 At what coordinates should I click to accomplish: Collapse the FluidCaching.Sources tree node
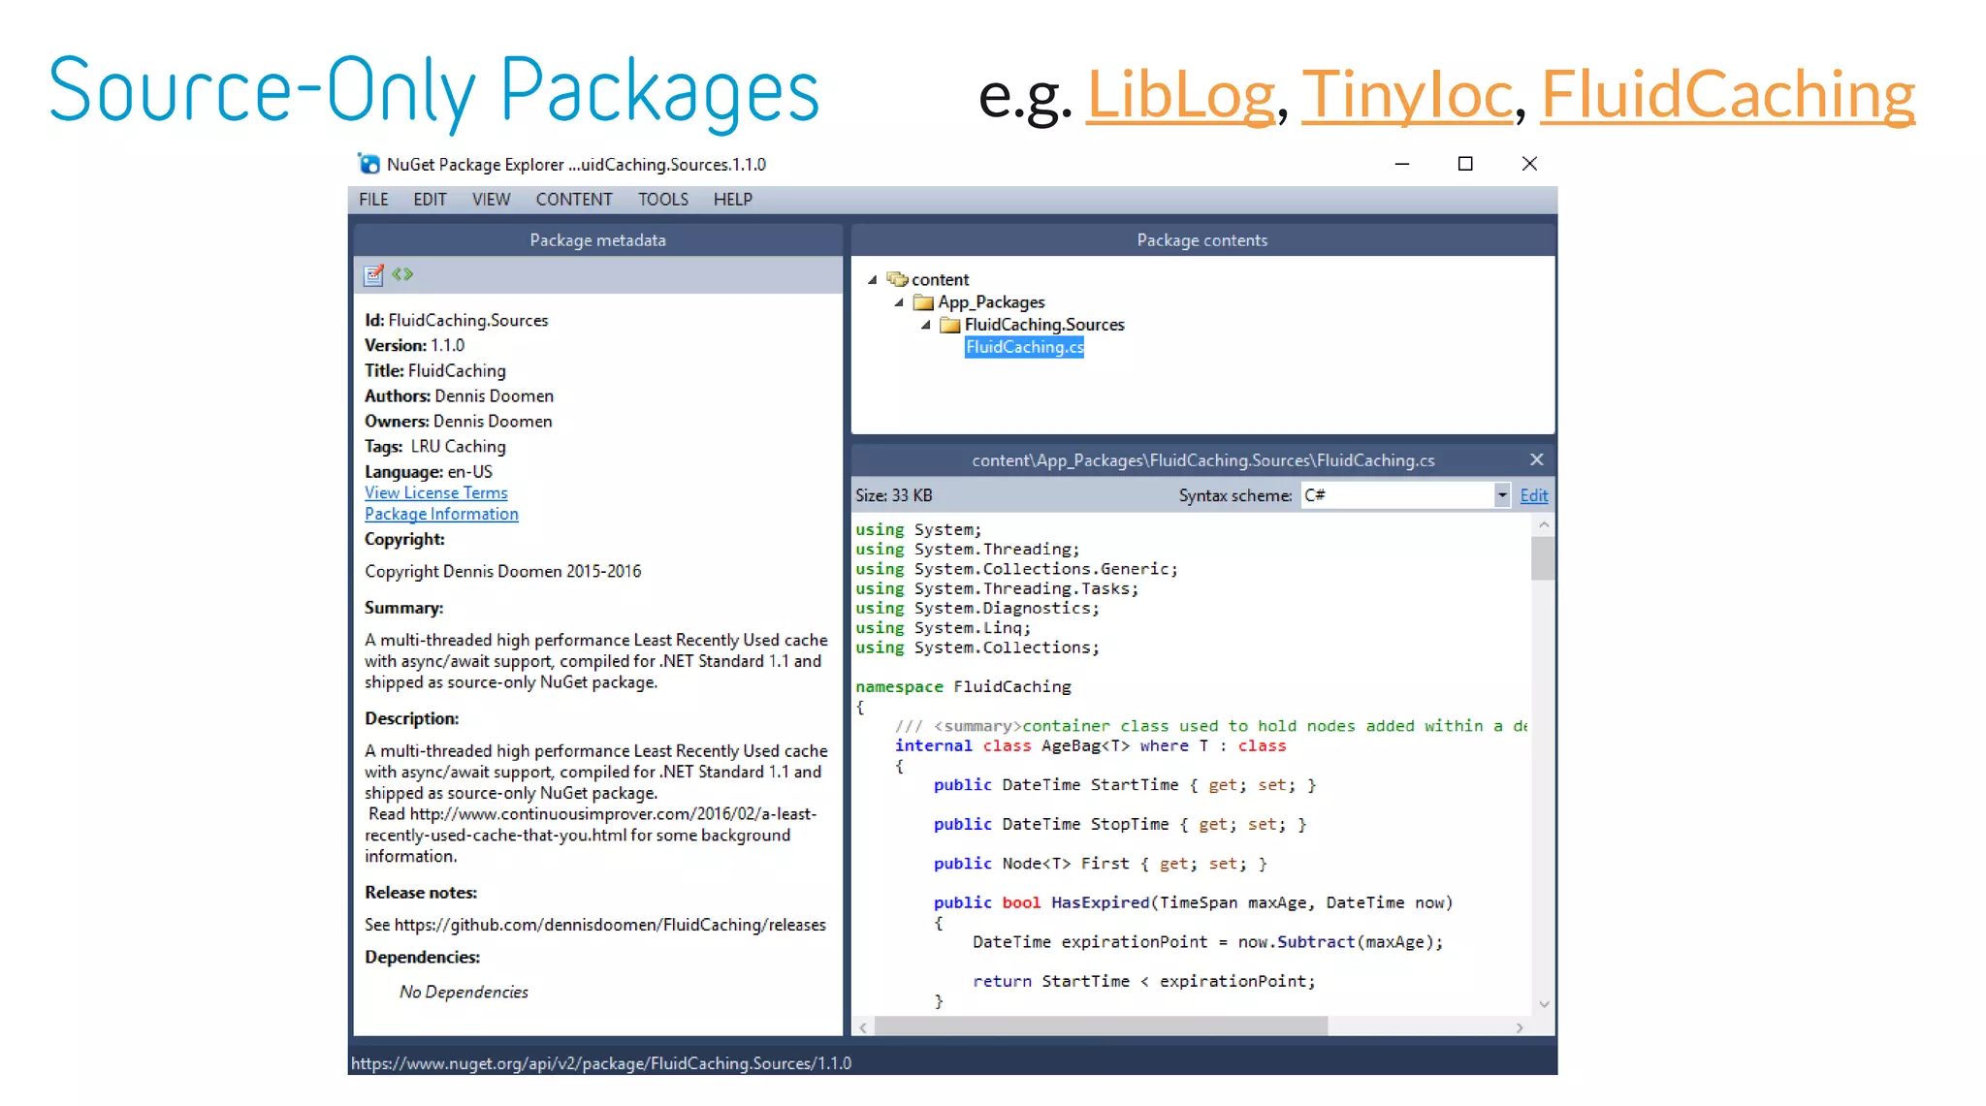926,325
